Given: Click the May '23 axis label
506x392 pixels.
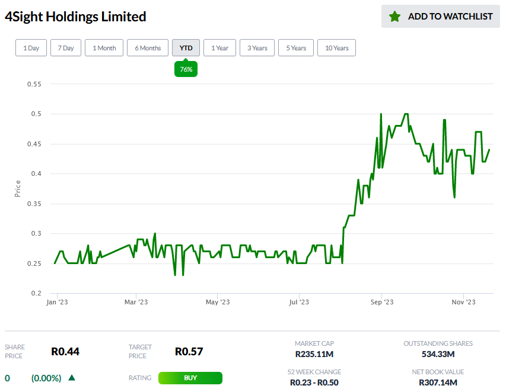Looking at the screenshot, I should [x=218, y=302].
